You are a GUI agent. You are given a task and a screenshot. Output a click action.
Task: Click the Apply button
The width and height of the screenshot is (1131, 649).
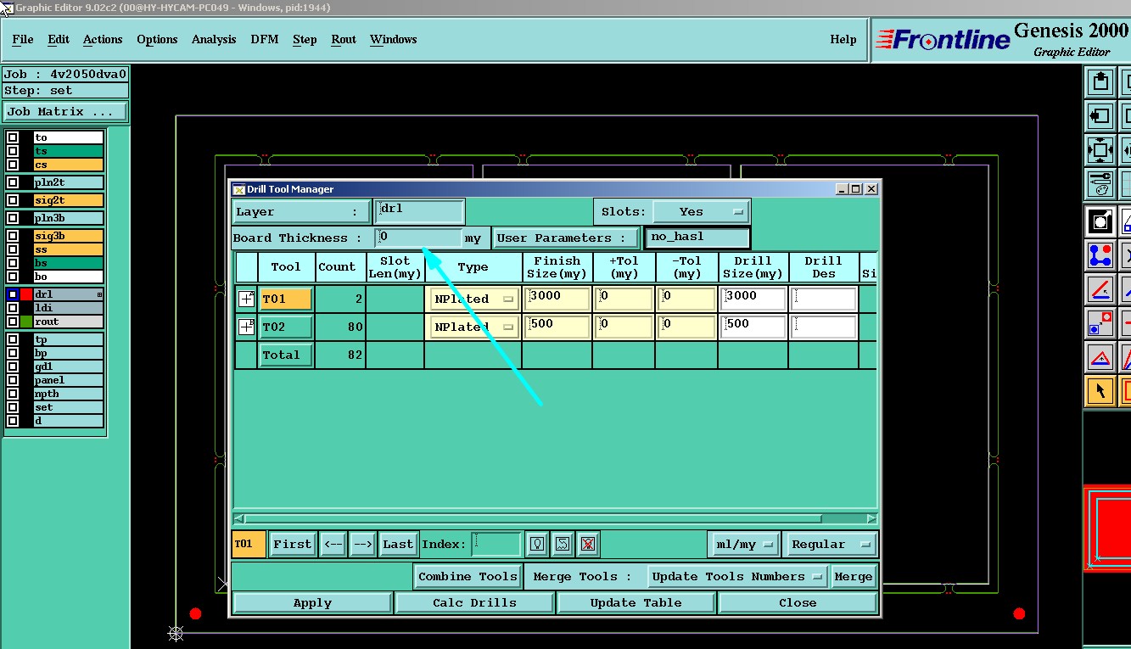coord(312,602)
